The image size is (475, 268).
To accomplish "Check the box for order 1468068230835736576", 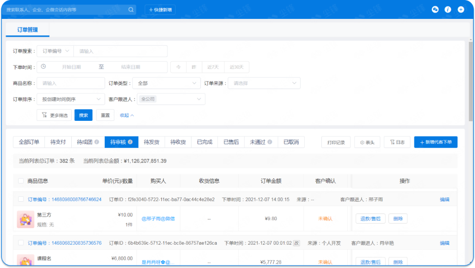I will (21, 243).
